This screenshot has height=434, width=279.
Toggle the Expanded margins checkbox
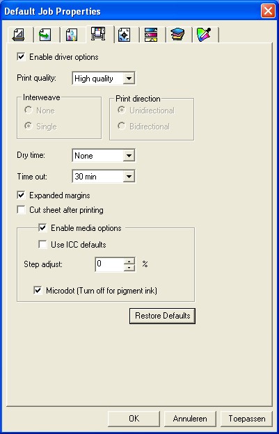tap(21, 195)
